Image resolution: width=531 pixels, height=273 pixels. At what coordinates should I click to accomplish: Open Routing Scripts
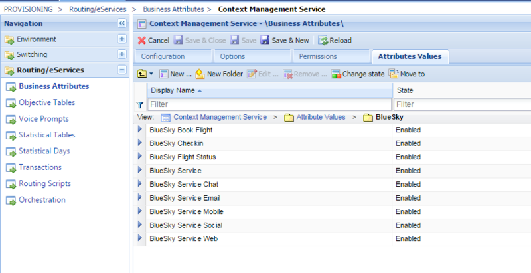(44, 183)
